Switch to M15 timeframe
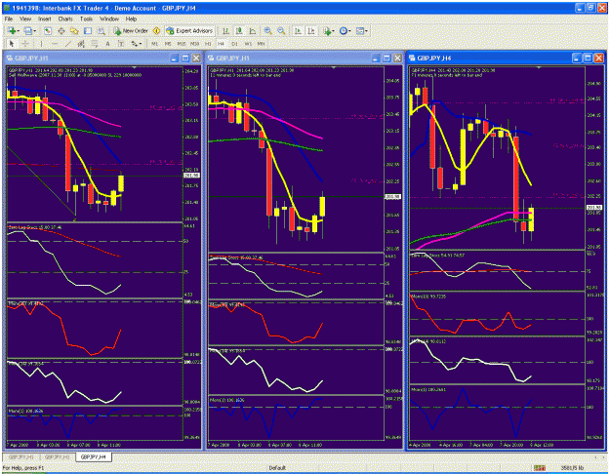The width and height of the screenshot is (610, 474). tap(182, 44)
